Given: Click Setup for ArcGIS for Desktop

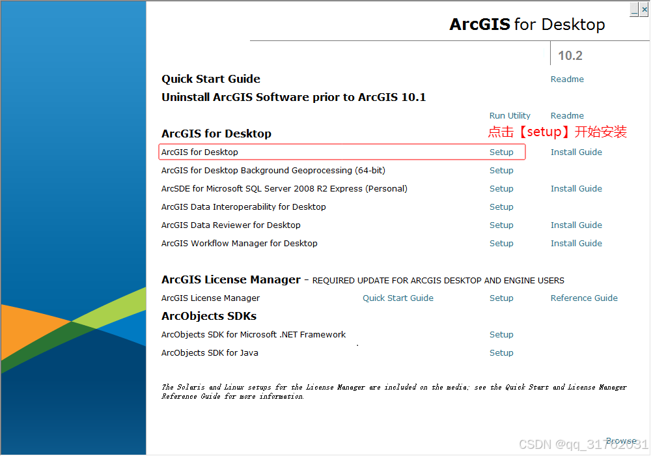Looking at the screenshot, I should point(501,152).
